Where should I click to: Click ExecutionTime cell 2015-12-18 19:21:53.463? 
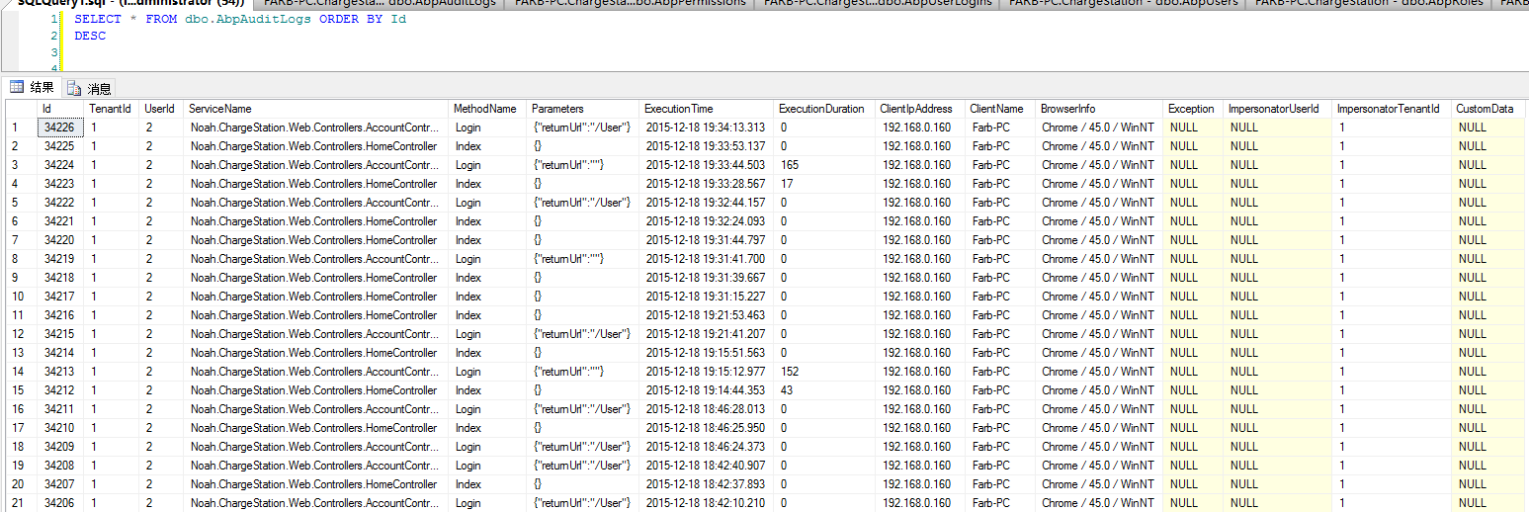(x=707, y=315)
